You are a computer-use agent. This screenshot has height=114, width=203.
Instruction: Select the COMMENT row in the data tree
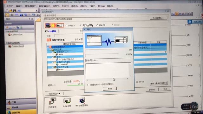pyautogui.click(x=65, y=64)
